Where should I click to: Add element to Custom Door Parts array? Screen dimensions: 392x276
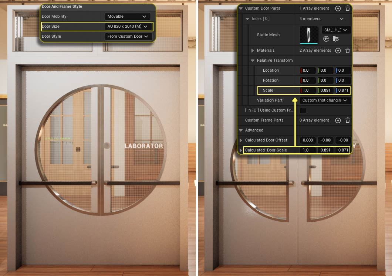338,8
